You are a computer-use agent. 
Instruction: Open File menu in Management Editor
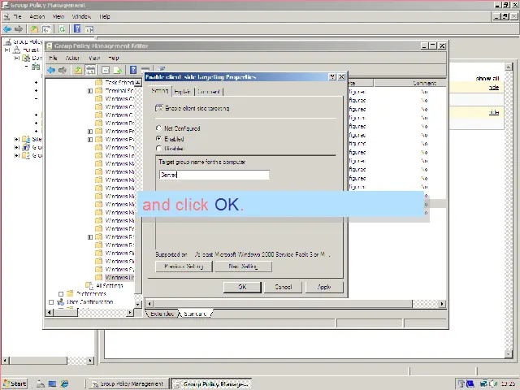(x=53, y=58)
